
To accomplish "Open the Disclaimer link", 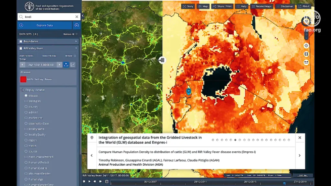I will (x=285, y=6).
